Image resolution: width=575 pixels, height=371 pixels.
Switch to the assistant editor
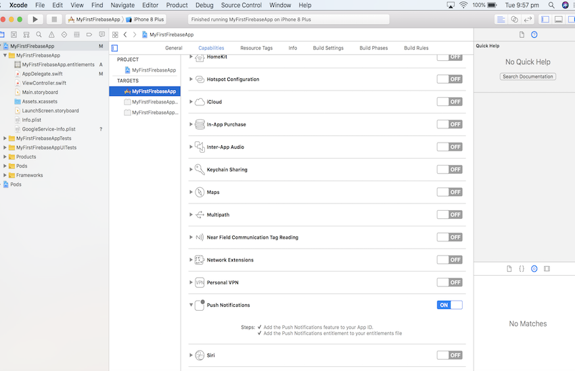(515, 20)
